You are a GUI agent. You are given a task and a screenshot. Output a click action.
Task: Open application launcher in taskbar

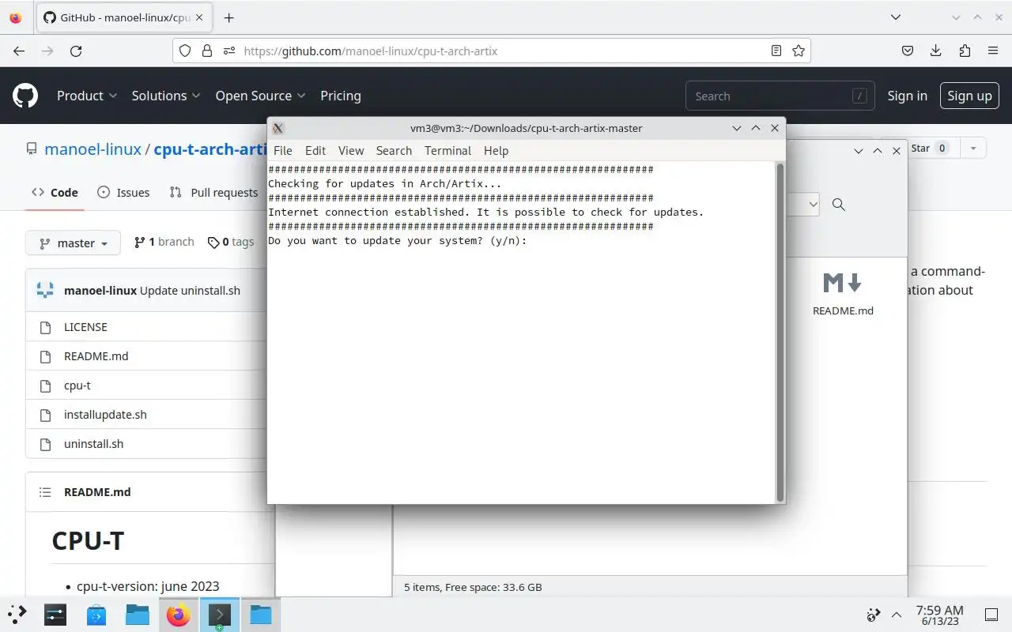[17, 614]
